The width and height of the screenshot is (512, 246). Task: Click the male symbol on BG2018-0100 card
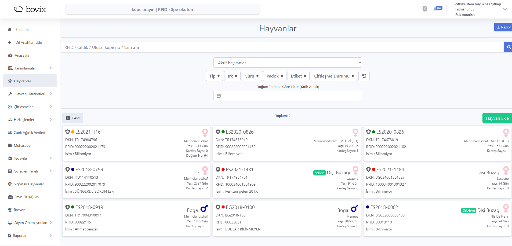(x=355, y=208)
